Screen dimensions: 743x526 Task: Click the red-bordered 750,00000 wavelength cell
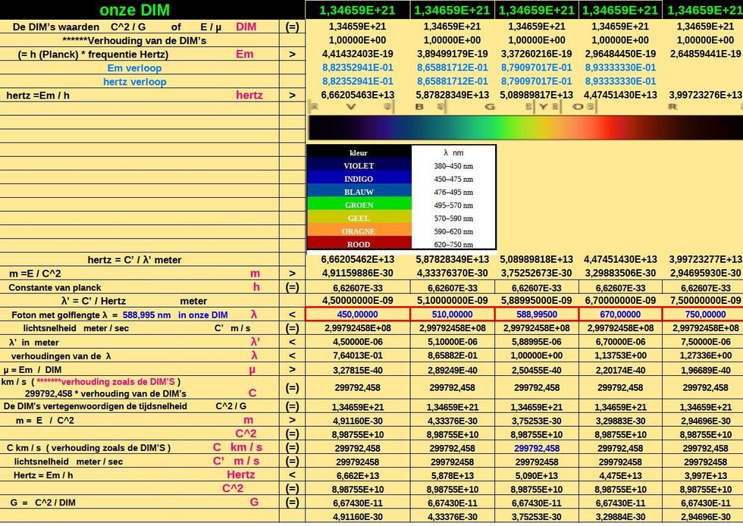[704, 315]
